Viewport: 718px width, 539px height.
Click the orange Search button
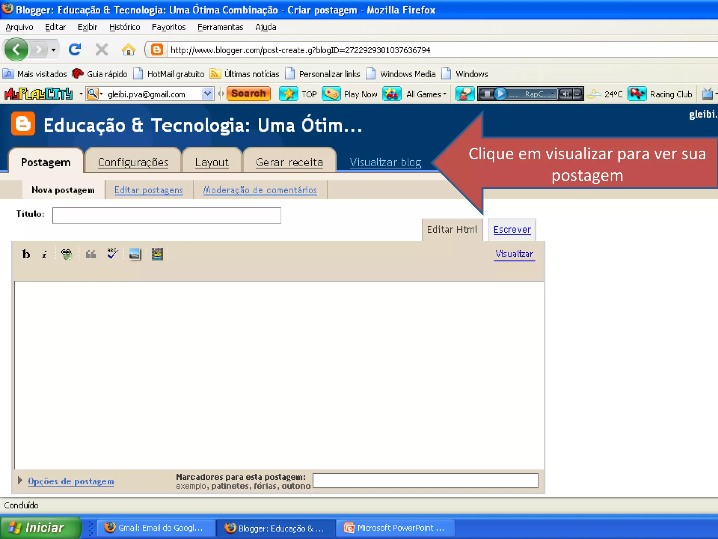tap(248, 94)
